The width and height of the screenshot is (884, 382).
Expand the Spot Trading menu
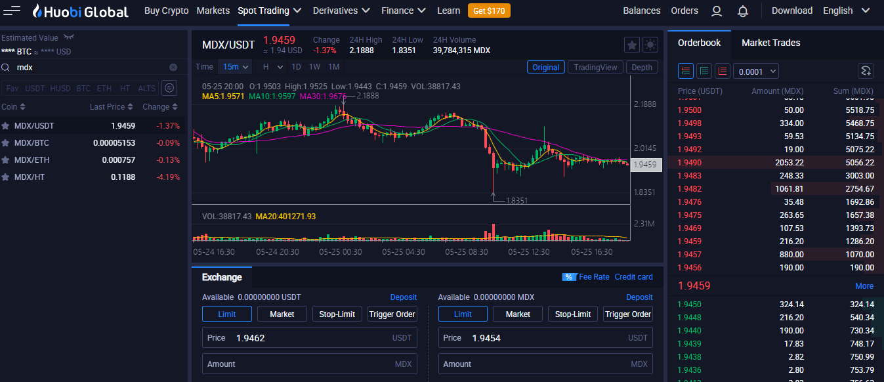click(x=270, y=11)
